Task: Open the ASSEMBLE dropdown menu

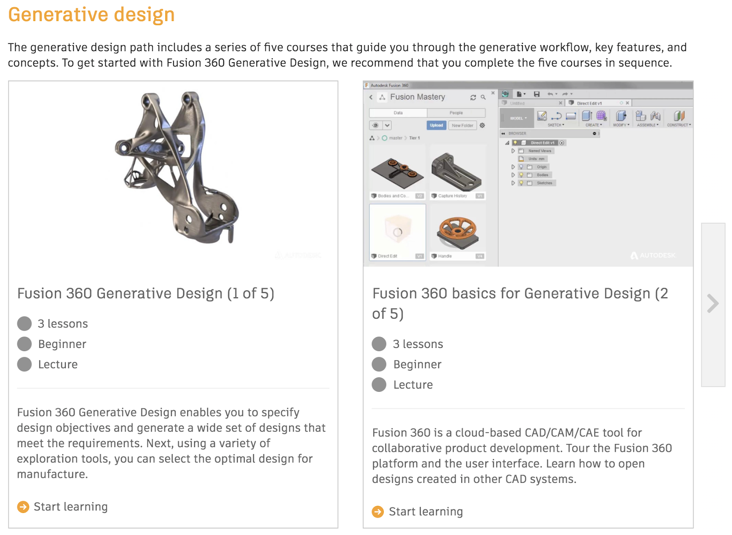Action: click(x=648, y=125)
